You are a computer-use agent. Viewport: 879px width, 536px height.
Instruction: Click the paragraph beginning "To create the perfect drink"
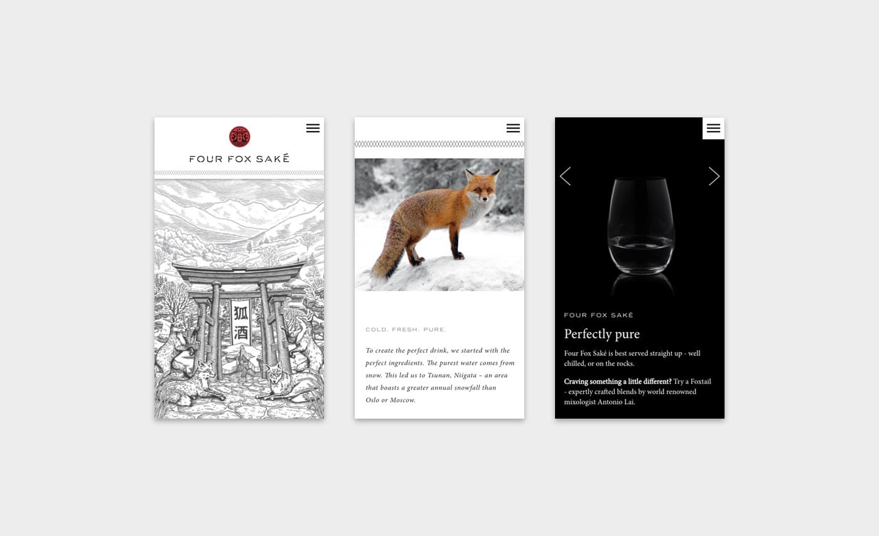pos(439,375)
